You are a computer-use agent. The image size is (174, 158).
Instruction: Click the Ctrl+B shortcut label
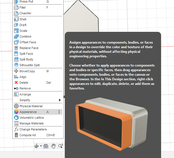point(50,135)
